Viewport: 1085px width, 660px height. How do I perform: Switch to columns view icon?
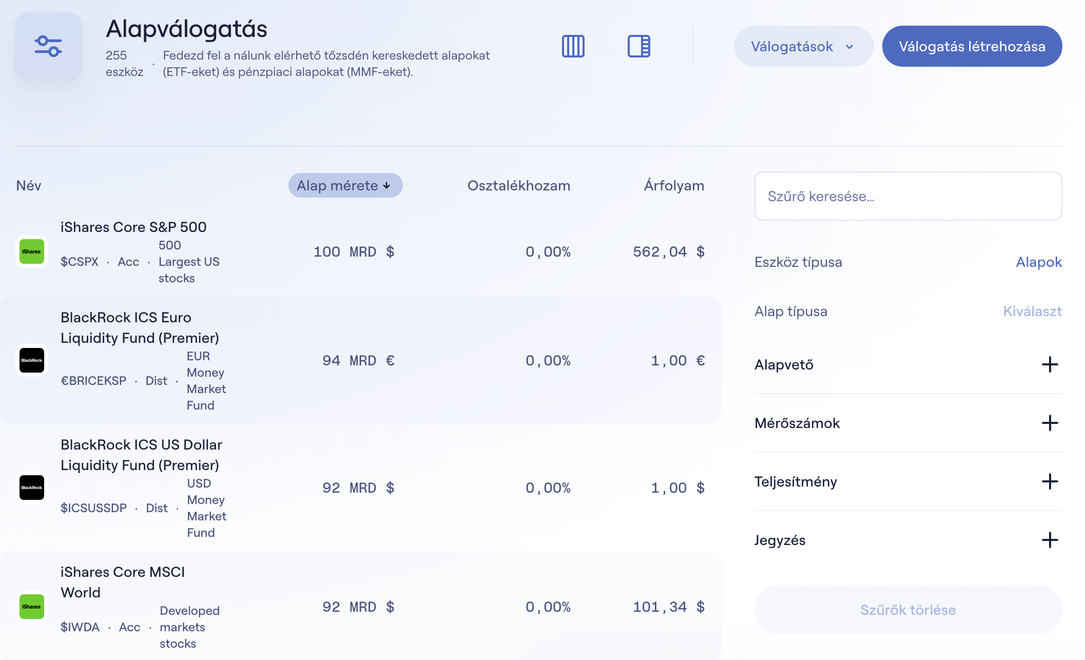pos(573,46)
